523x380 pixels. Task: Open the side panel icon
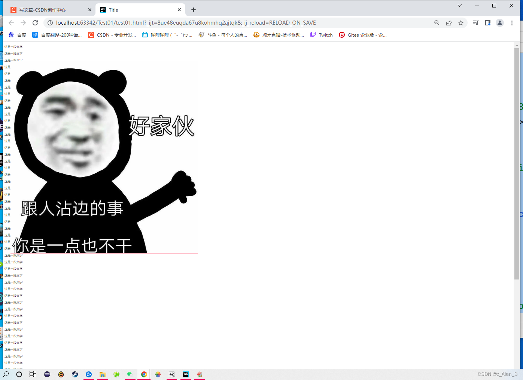(488, 23)
